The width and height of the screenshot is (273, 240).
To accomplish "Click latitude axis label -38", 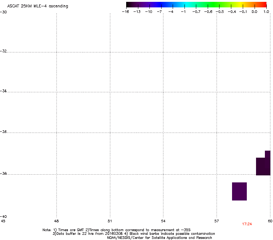I will 3,174.
